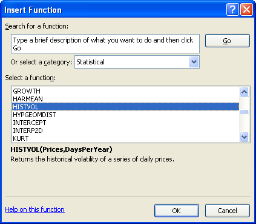Click the search for a function text box
256x224 pixels.
click(x=105, y=44)
